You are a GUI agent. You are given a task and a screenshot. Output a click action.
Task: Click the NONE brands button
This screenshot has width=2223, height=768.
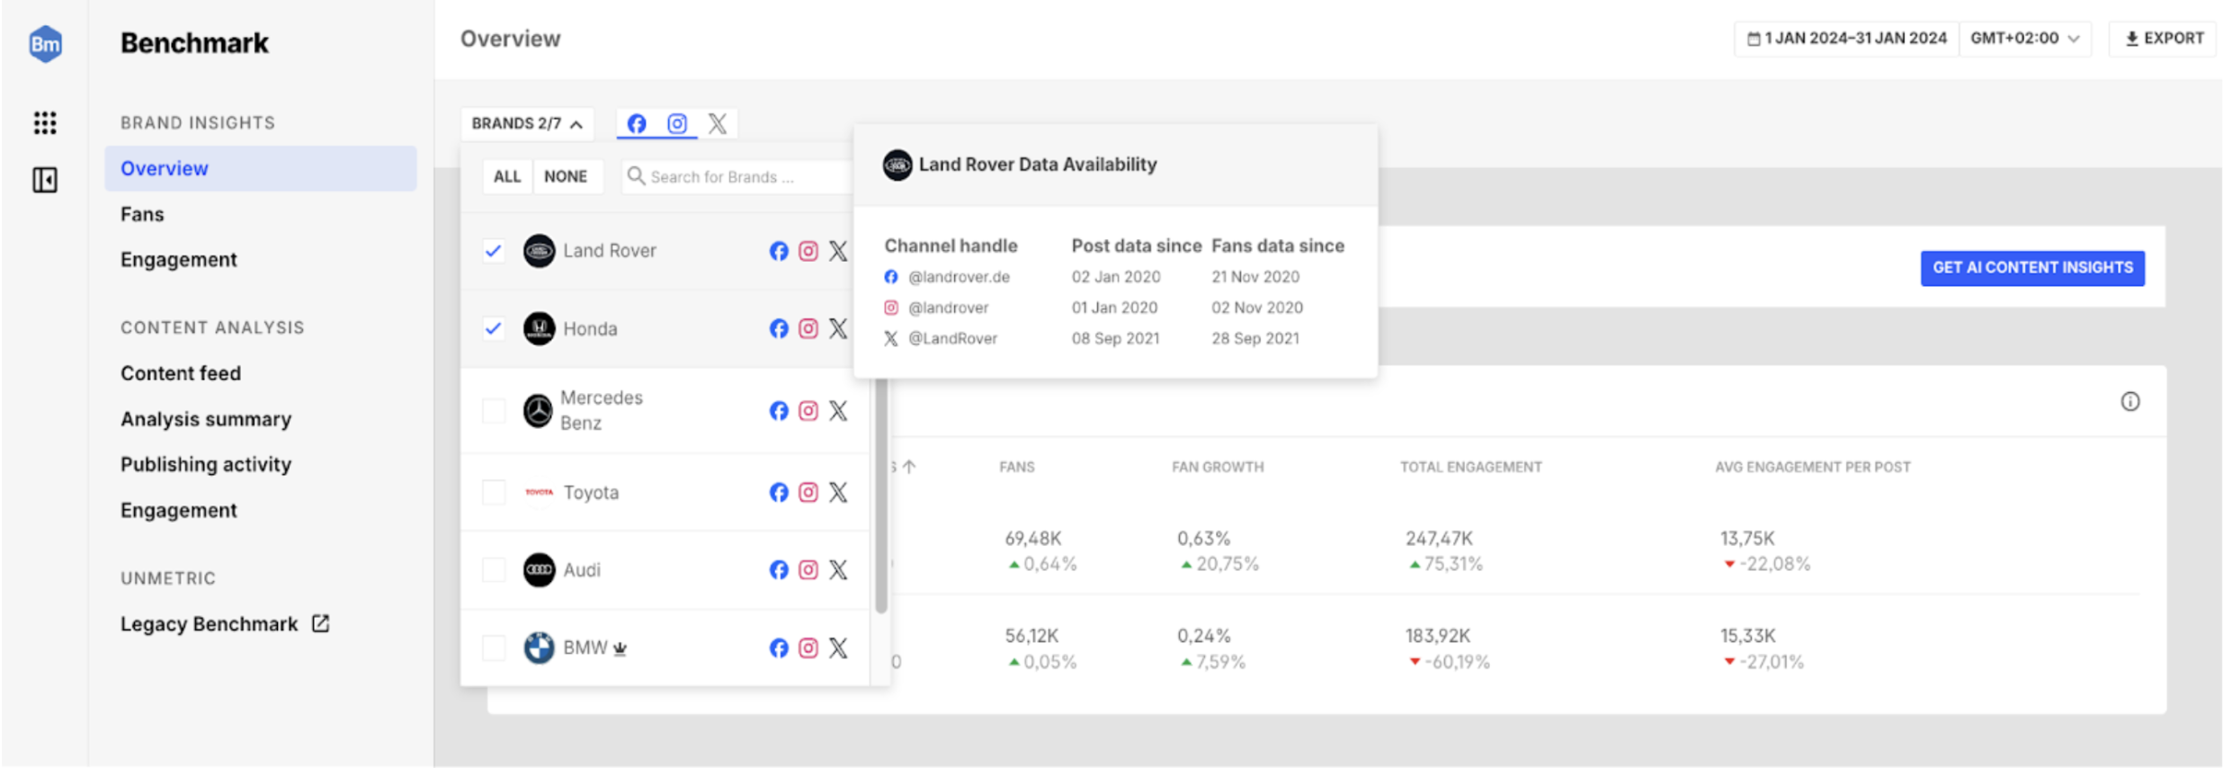pos(566,176)
